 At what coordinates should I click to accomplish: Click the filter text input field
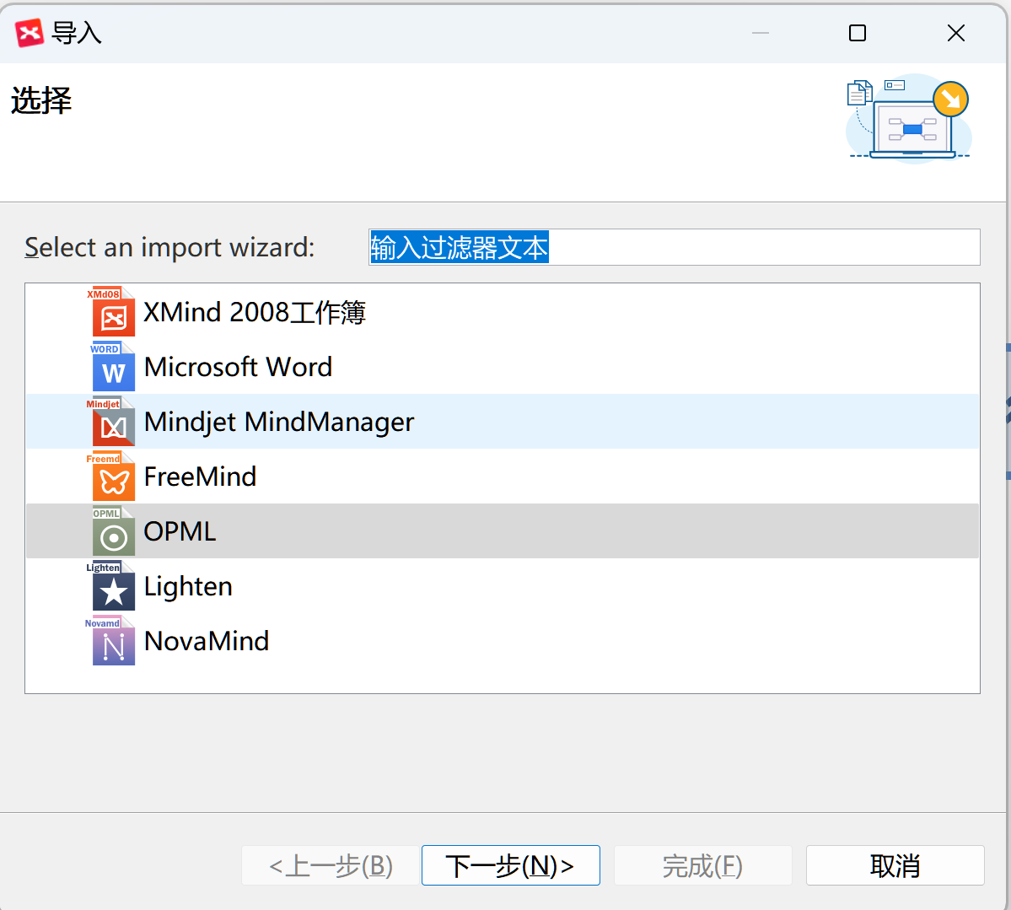[x=675, y=247]
